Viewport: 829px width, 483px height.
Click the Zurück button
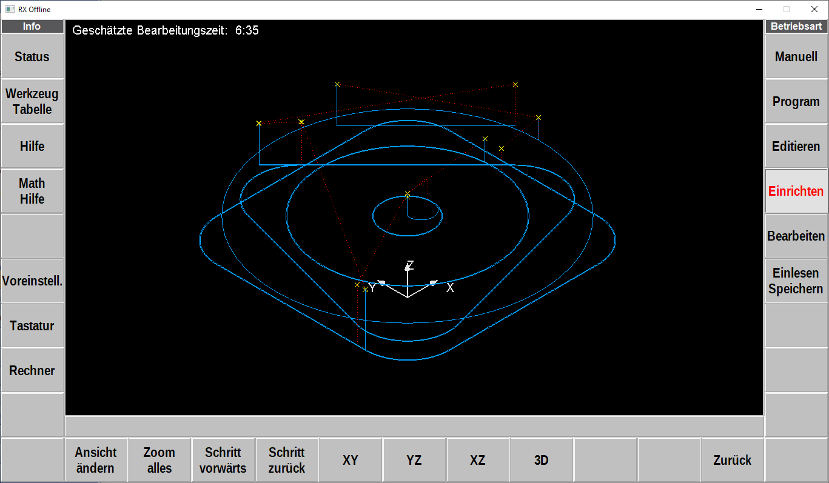point(733,461)
